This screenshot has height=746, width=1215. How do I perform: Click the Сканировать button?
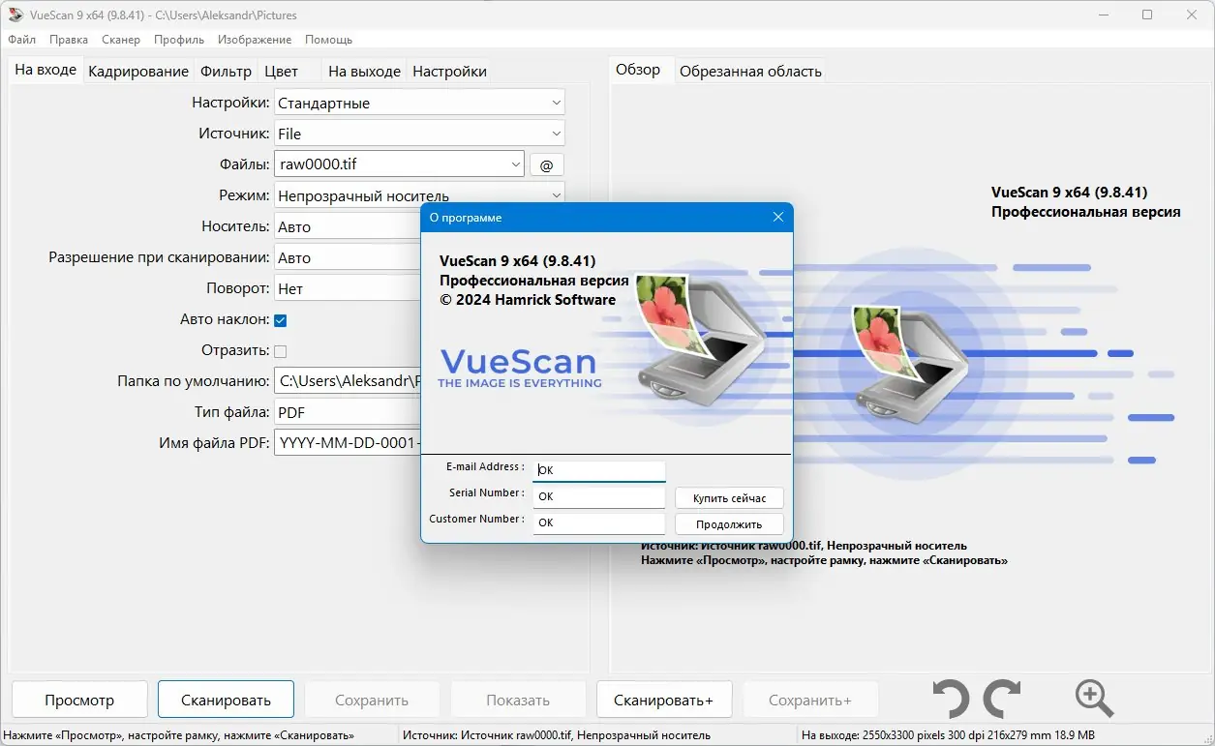pos(226,700)
